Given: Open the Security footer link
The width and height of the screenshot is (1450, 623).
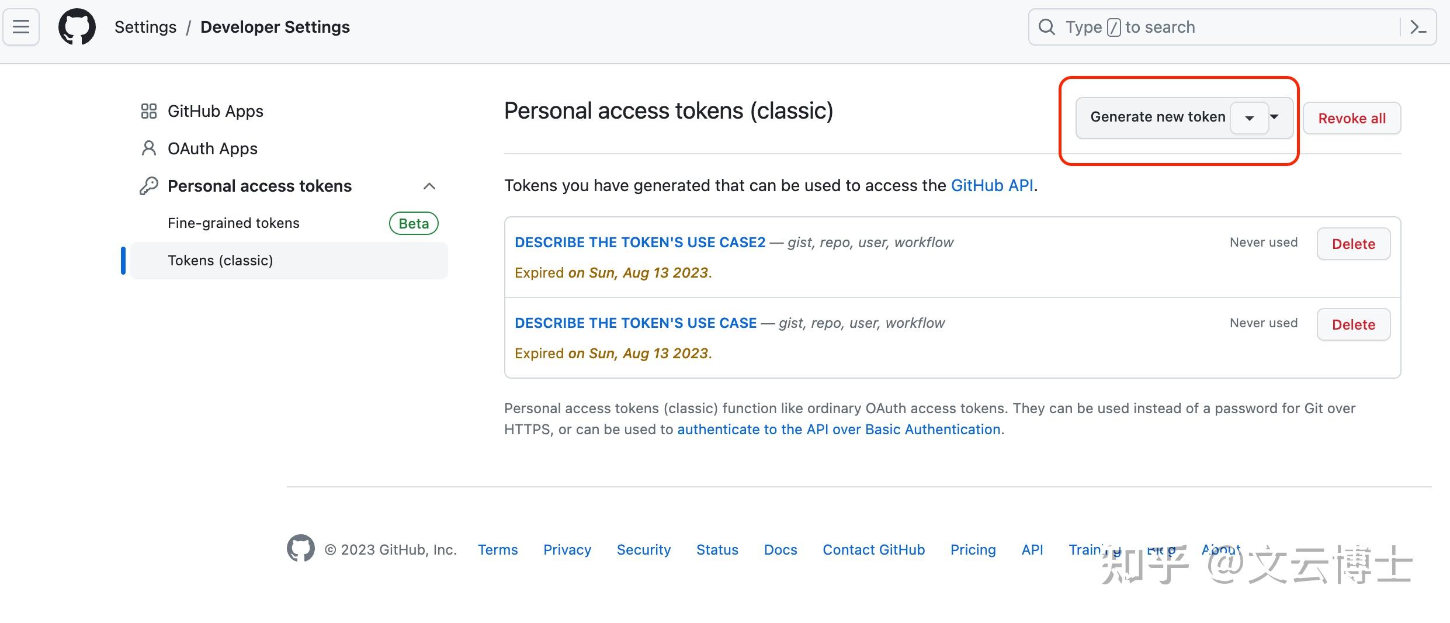Looking at the screenshot, I should pos(643,550).
